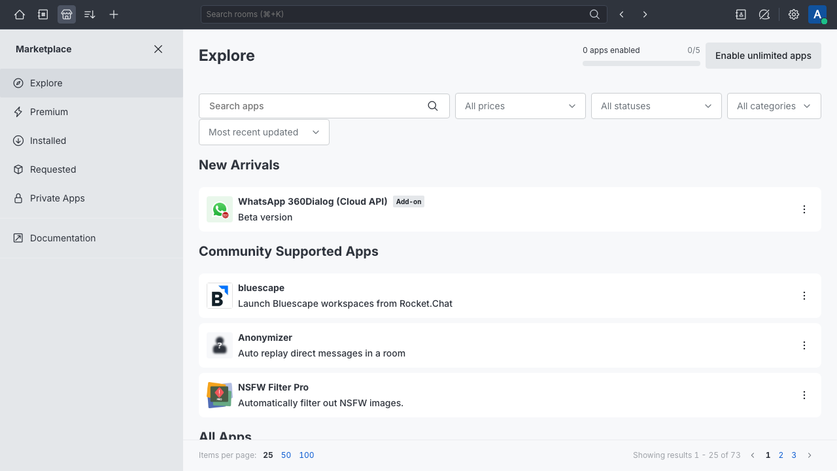The width and height of the screenshot is (837, 471).
Task: Click the apps enabled progress bar
Action: (641, 63)
